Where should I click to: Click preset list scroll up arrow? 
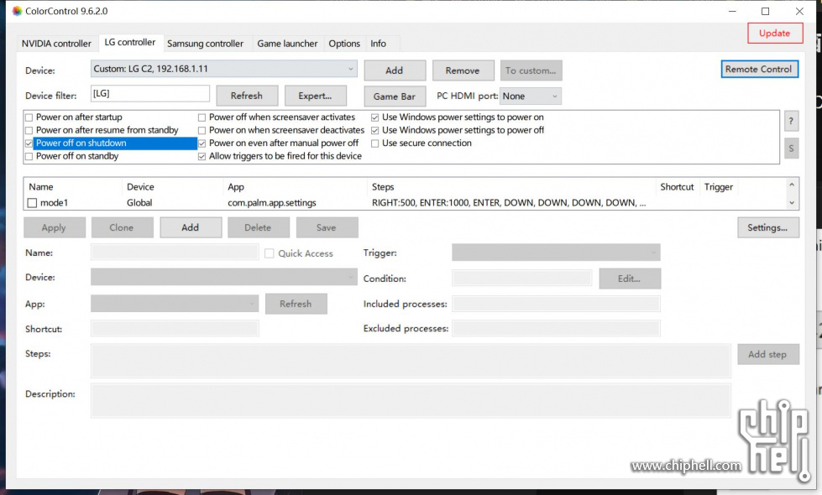pos(792,185)
